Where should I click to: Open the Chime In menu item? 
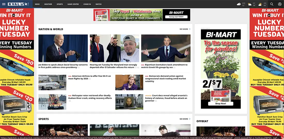[x=87, y=4]
